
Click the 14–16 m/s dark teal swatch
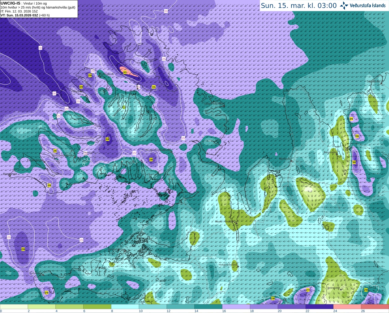coord(208,307)
